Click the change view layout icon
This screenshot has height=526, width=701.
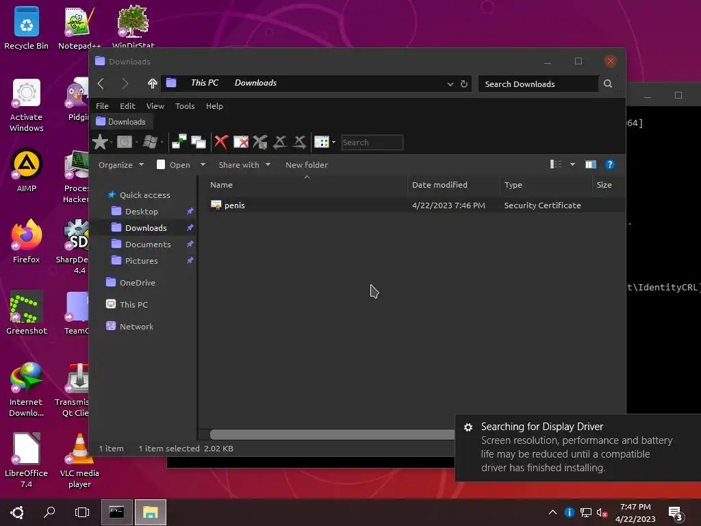tap(556, 164)
